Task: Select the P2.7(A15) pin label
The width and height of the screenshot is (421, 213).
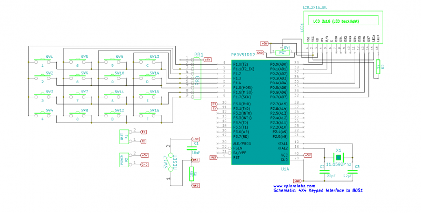Action: (279, 104)
